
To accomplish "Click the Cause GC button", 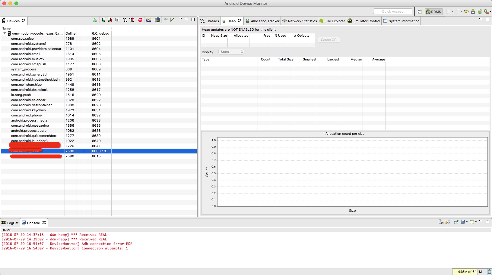I will pos(329,40).
